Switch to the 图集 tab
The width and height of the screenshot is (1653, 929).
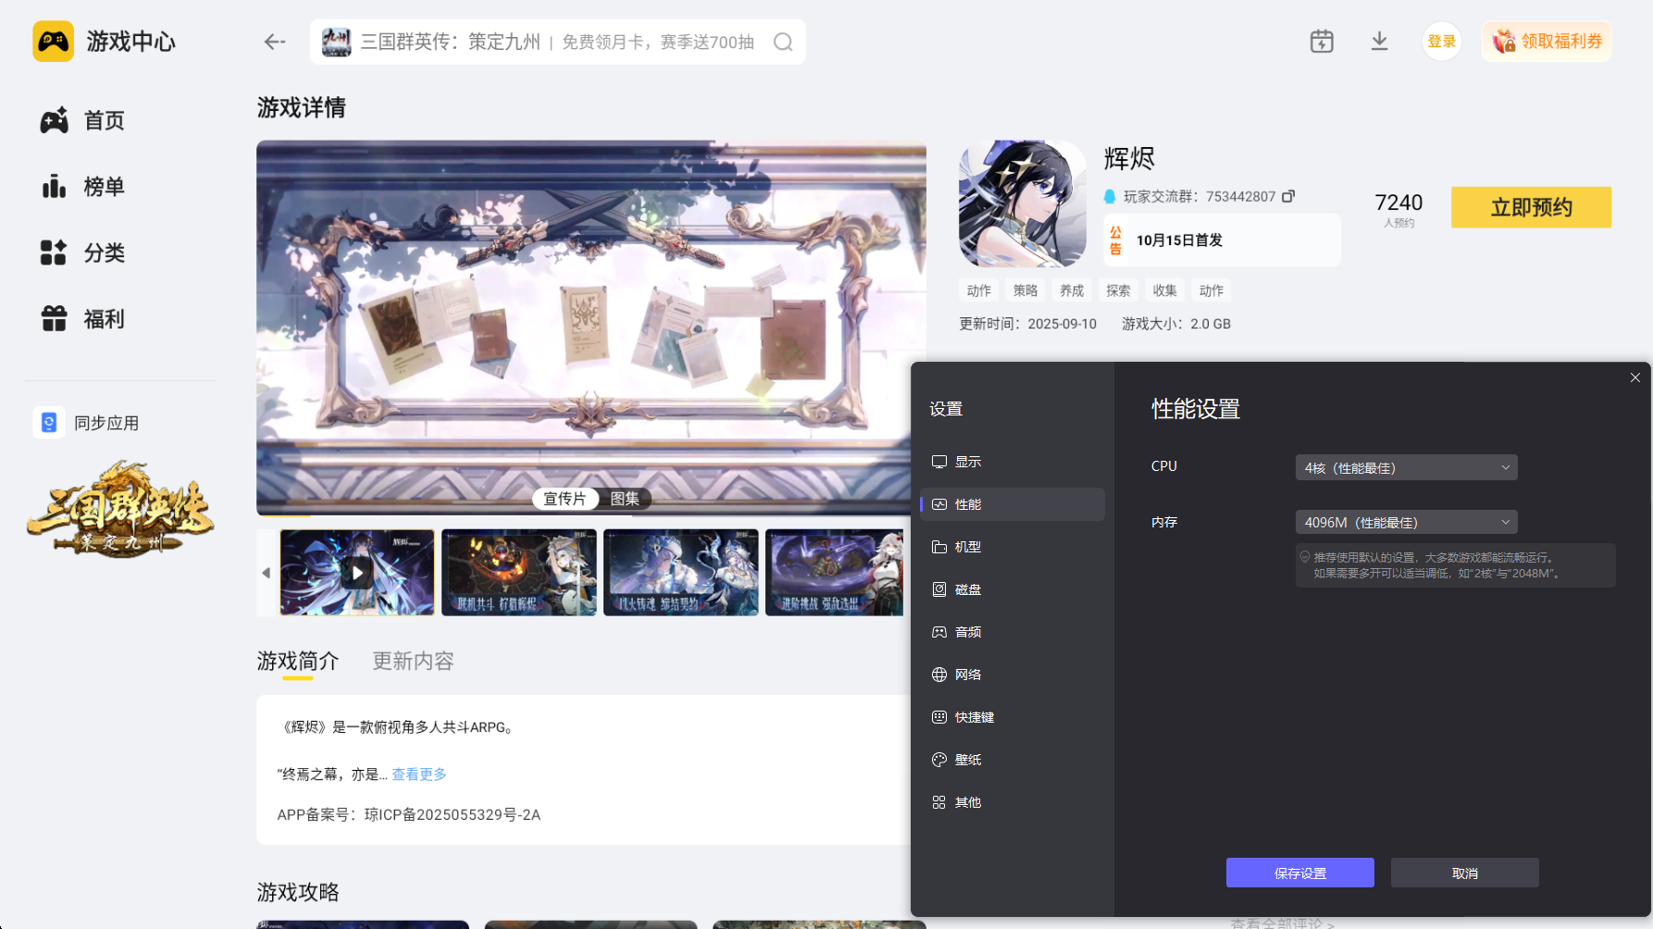tap(627, 498)
